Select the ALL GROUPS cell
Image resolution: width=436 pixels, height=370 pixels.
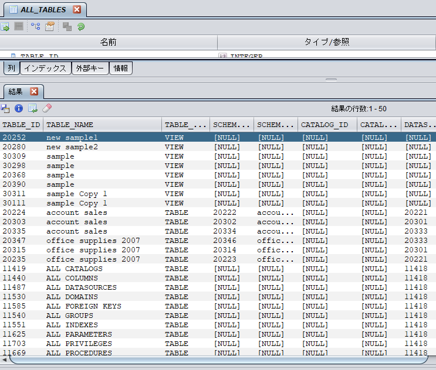tap(102, 316)
